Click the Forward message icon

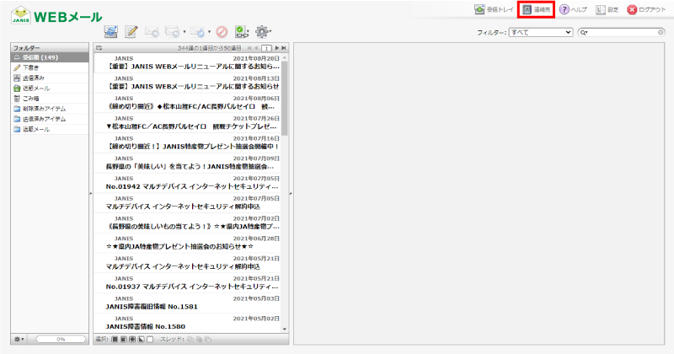point(197,32)
